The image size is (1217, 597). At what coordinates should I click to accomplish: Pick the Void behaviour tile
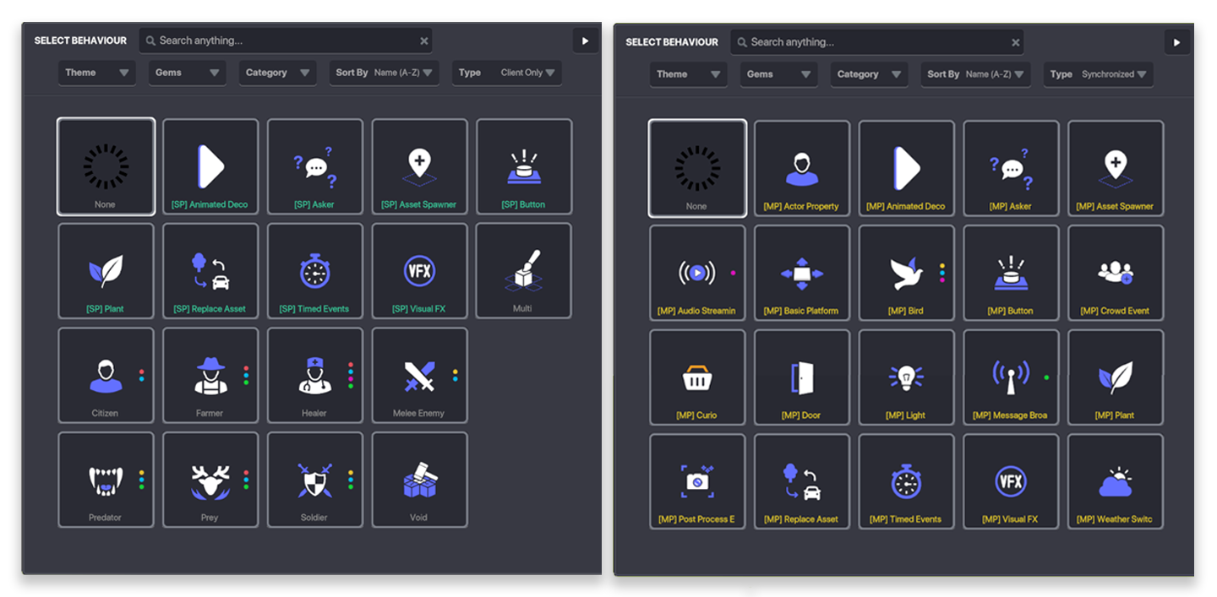tap(419, 480)
